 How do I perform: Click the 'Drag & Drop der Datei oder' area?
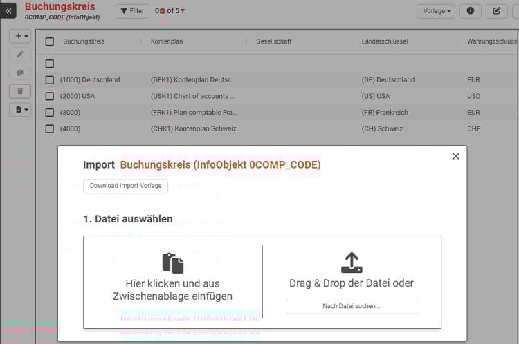pos(351,283)
